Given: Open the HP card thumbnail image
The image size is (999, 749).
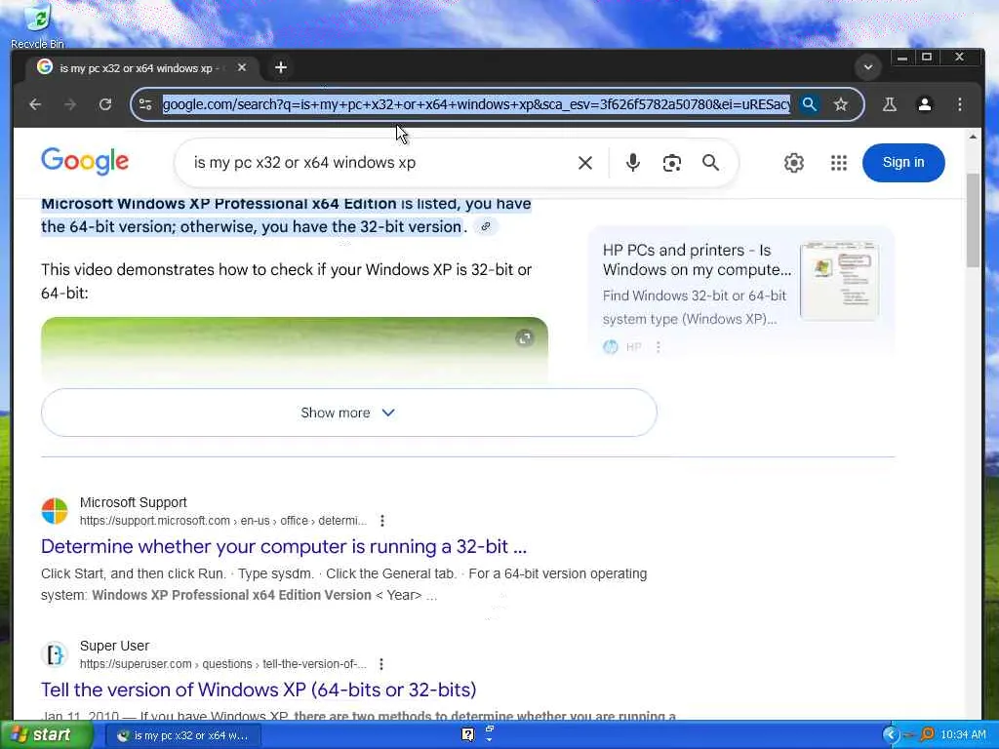Looking at the screenshot, I should (x=840, y=280).
